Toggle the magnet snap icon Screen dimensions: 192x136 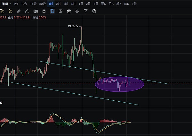(x=77, y=11)
